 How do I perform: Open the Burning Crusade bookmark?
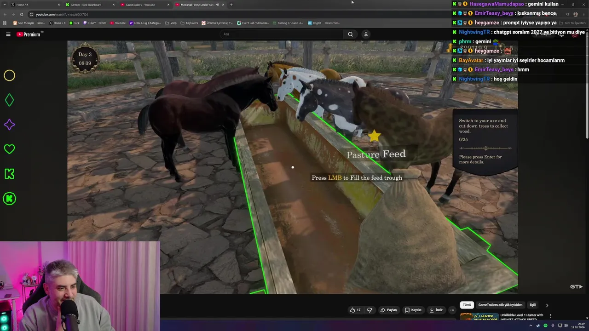[x=288, y=23]
